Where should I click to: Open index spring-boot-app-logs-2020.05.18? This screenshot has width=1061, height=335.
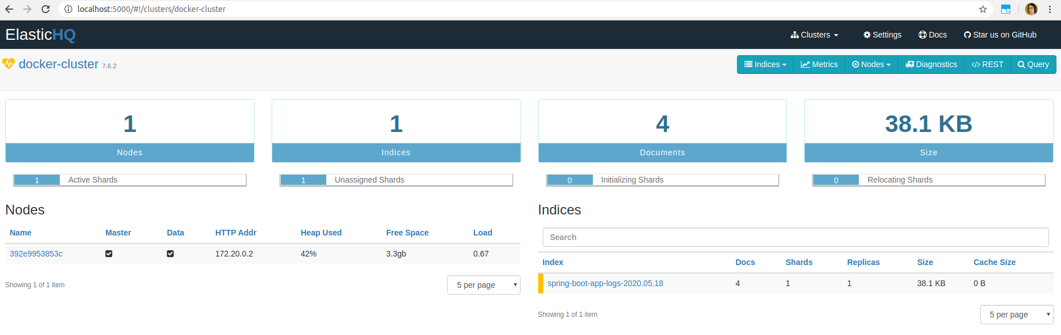(605, 283)
